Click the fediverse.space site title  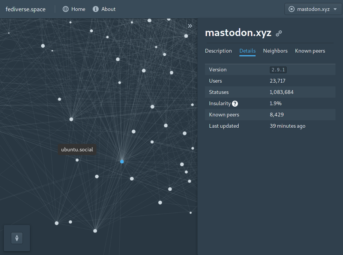coord(26,9)
